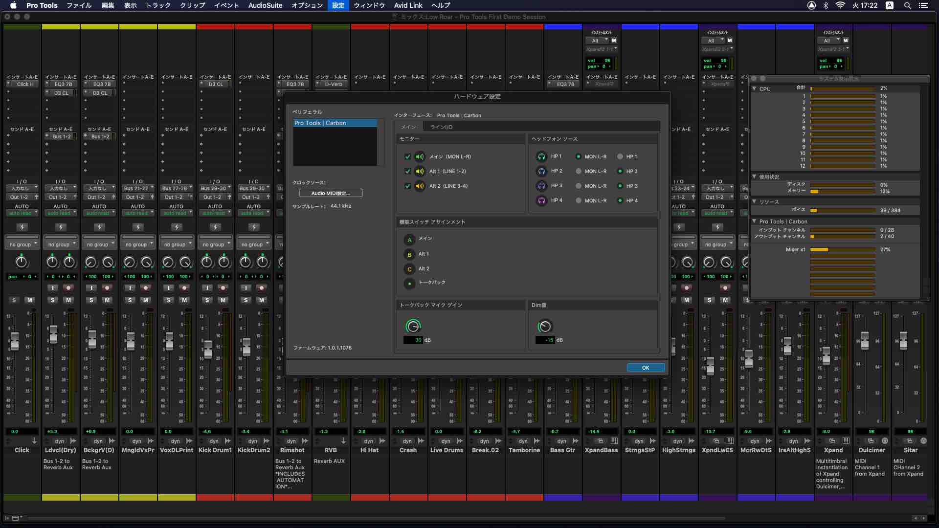Click the HP 1 headphone icon
This screenshot has height=528, width=939.
click(x=541, y=157)
